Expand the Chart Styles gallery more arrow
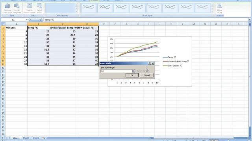252x141 pixels. pyautogui.click(x=212, y=11)
